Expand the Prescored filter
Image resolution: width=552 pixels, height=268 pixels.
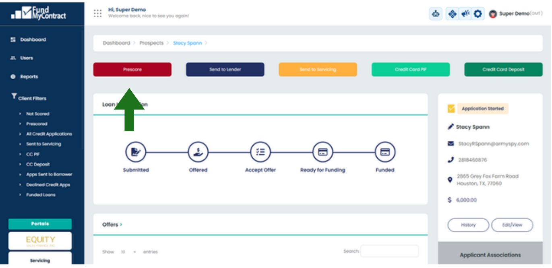point(37,124)
